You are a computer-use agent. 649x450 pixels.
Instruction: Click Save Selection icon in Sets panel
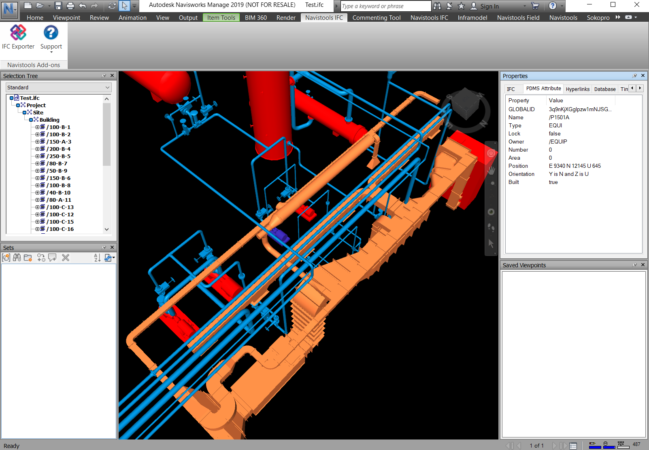click(x=6, y=258)
